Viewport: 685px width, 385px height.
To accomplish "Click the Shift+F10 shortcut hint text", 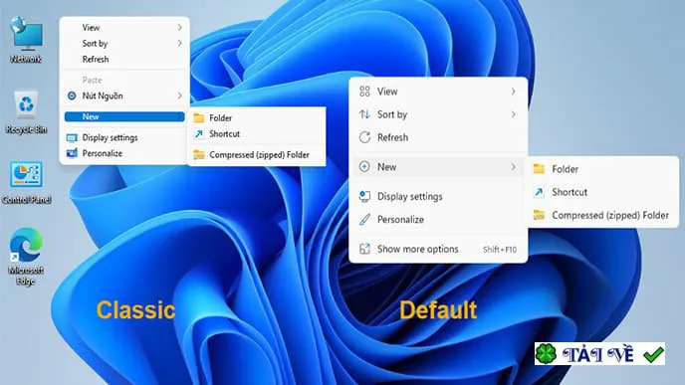I will (500, 250).
